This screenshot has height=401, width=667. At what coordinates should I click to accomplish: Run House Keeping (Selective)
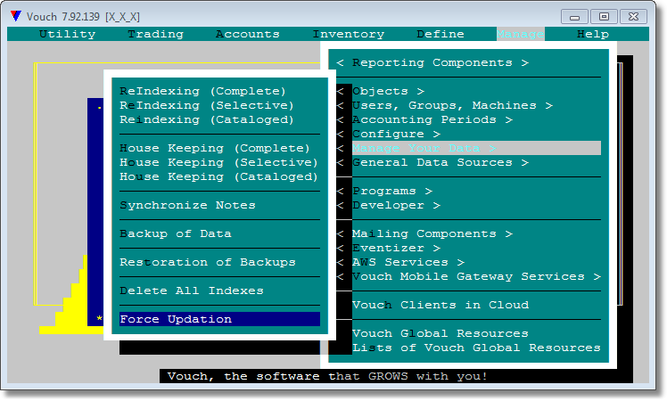click(218, 162)
